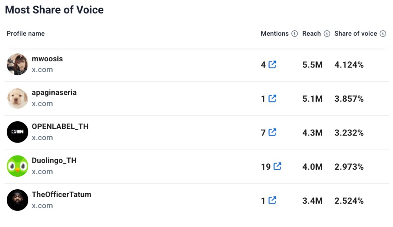Image resolution: width=393 pixels, height=227 pixels.
Task: Open apaginaseria mentions external link icon
Action: pyautogui.click(x=272, y=99)
